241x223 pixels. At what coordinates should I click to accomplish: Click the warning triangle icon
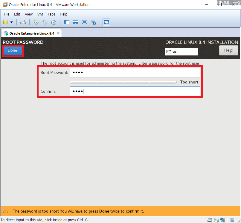pyautogui.click(x=6, y=211)
